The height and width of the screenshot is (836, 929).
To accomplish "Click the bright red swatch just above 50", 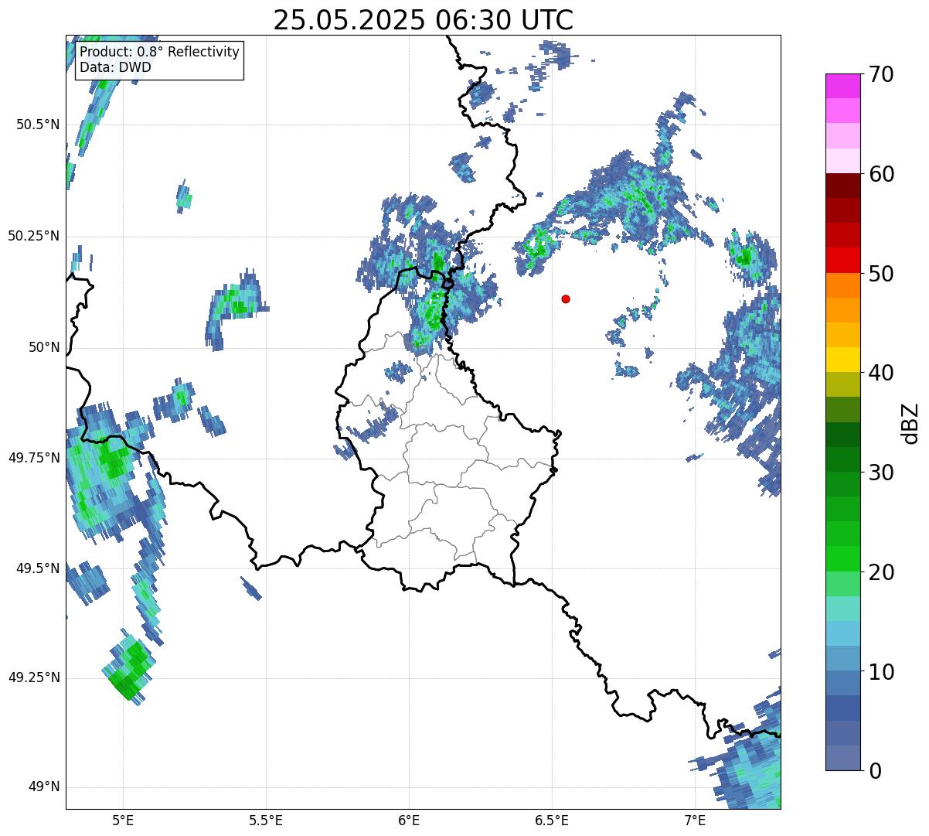I will tap(842, 260).
